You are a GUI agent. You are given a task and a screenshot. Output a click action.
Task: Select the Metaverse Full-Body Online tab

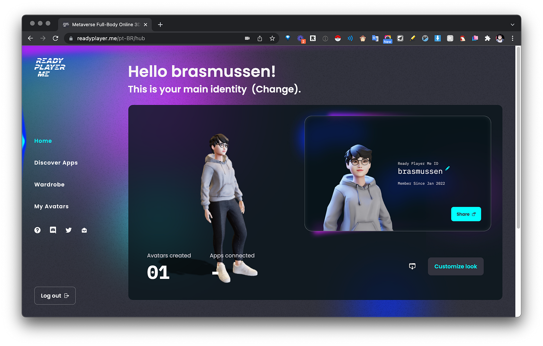104,25
